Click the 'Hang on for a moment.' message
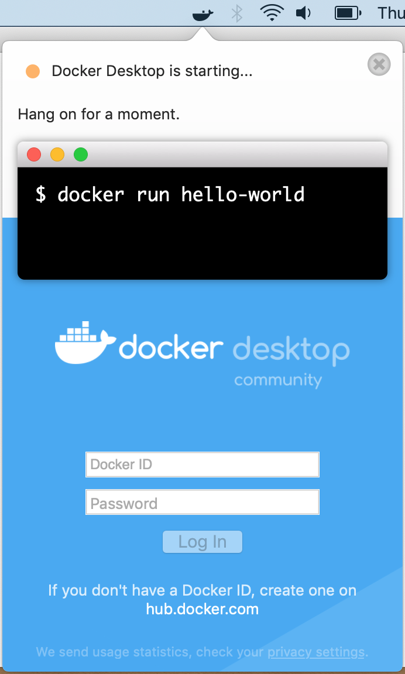The width and height of the screenshot is (405, 674). [99, 114]
